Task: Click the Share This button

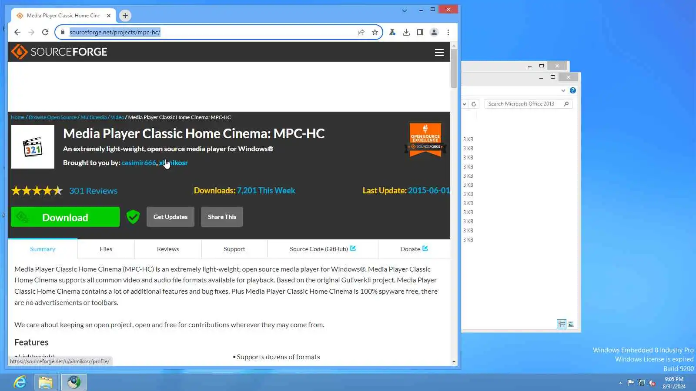Action: click(x=222, y=217)
